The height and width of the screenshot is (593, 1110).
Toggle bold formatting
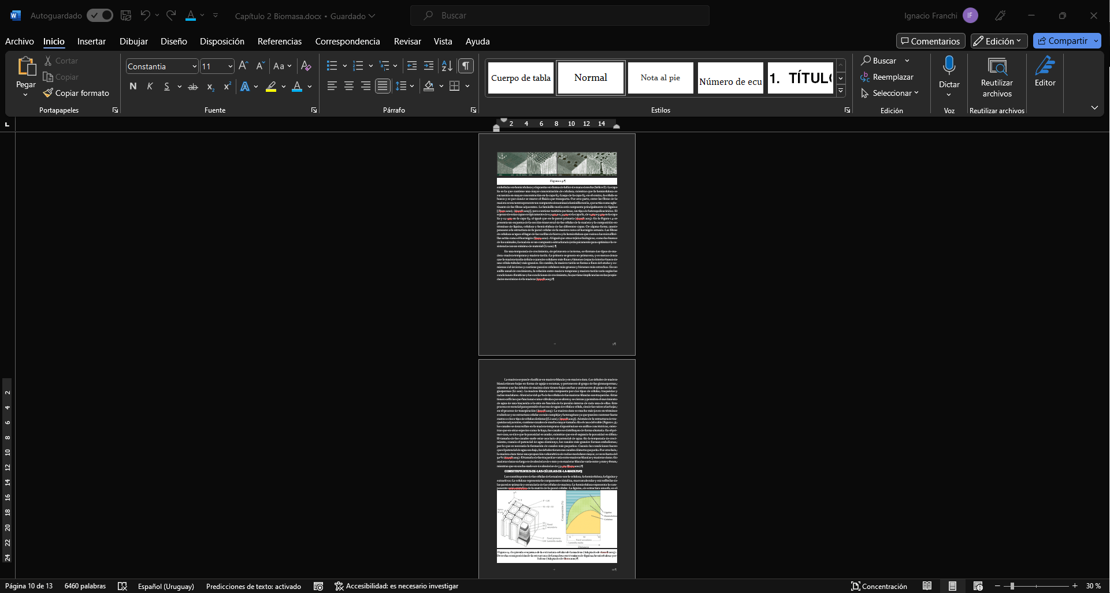[x=133, y=87]
